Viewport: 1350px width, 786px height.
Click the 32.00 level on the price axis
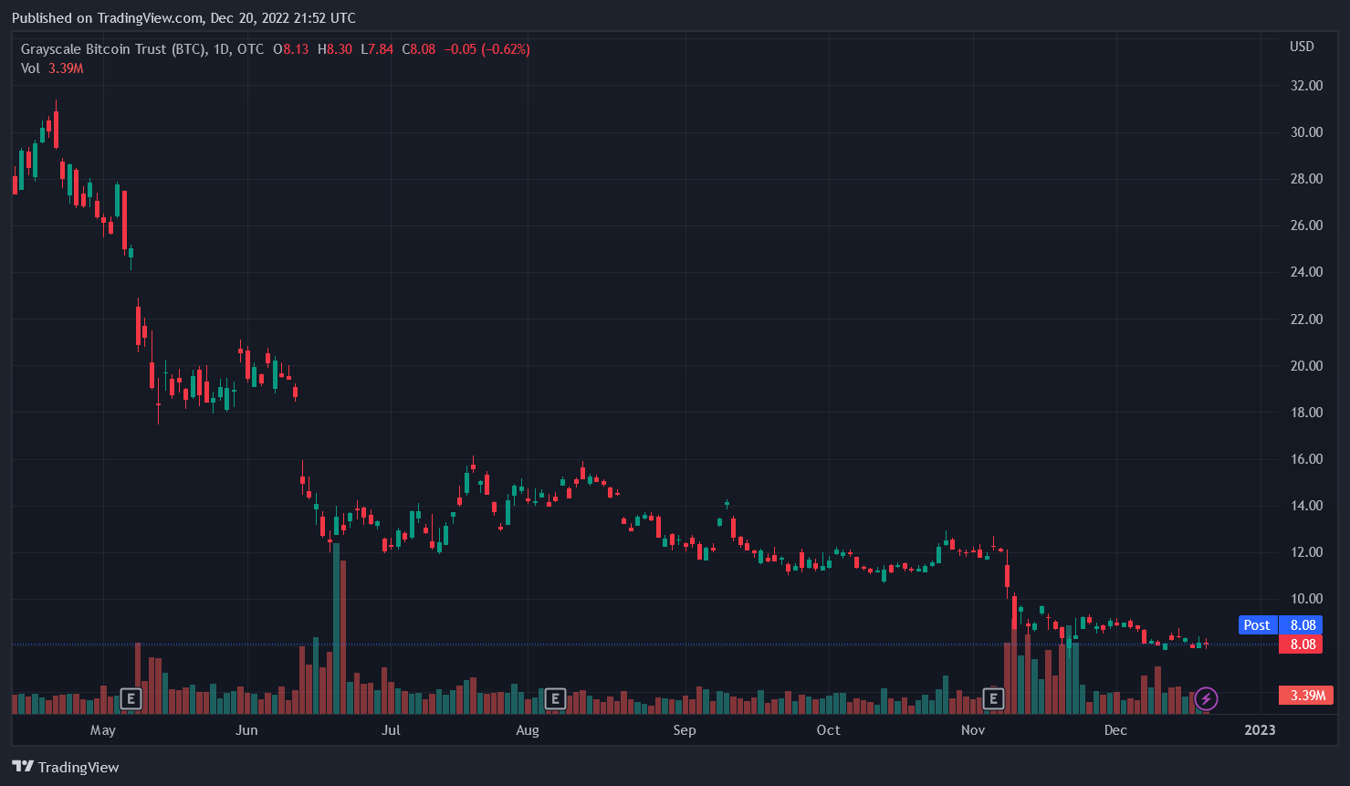[x=1306, y=86]
